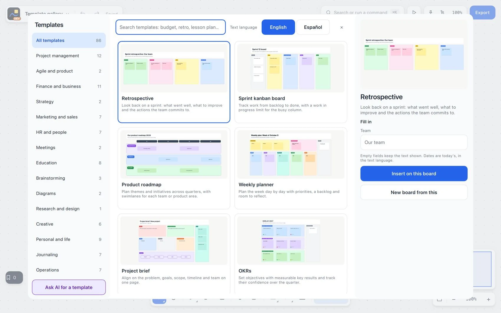501x313 pixels.
Task: Click the Team field containing Our team
Action: click(414, 143)
